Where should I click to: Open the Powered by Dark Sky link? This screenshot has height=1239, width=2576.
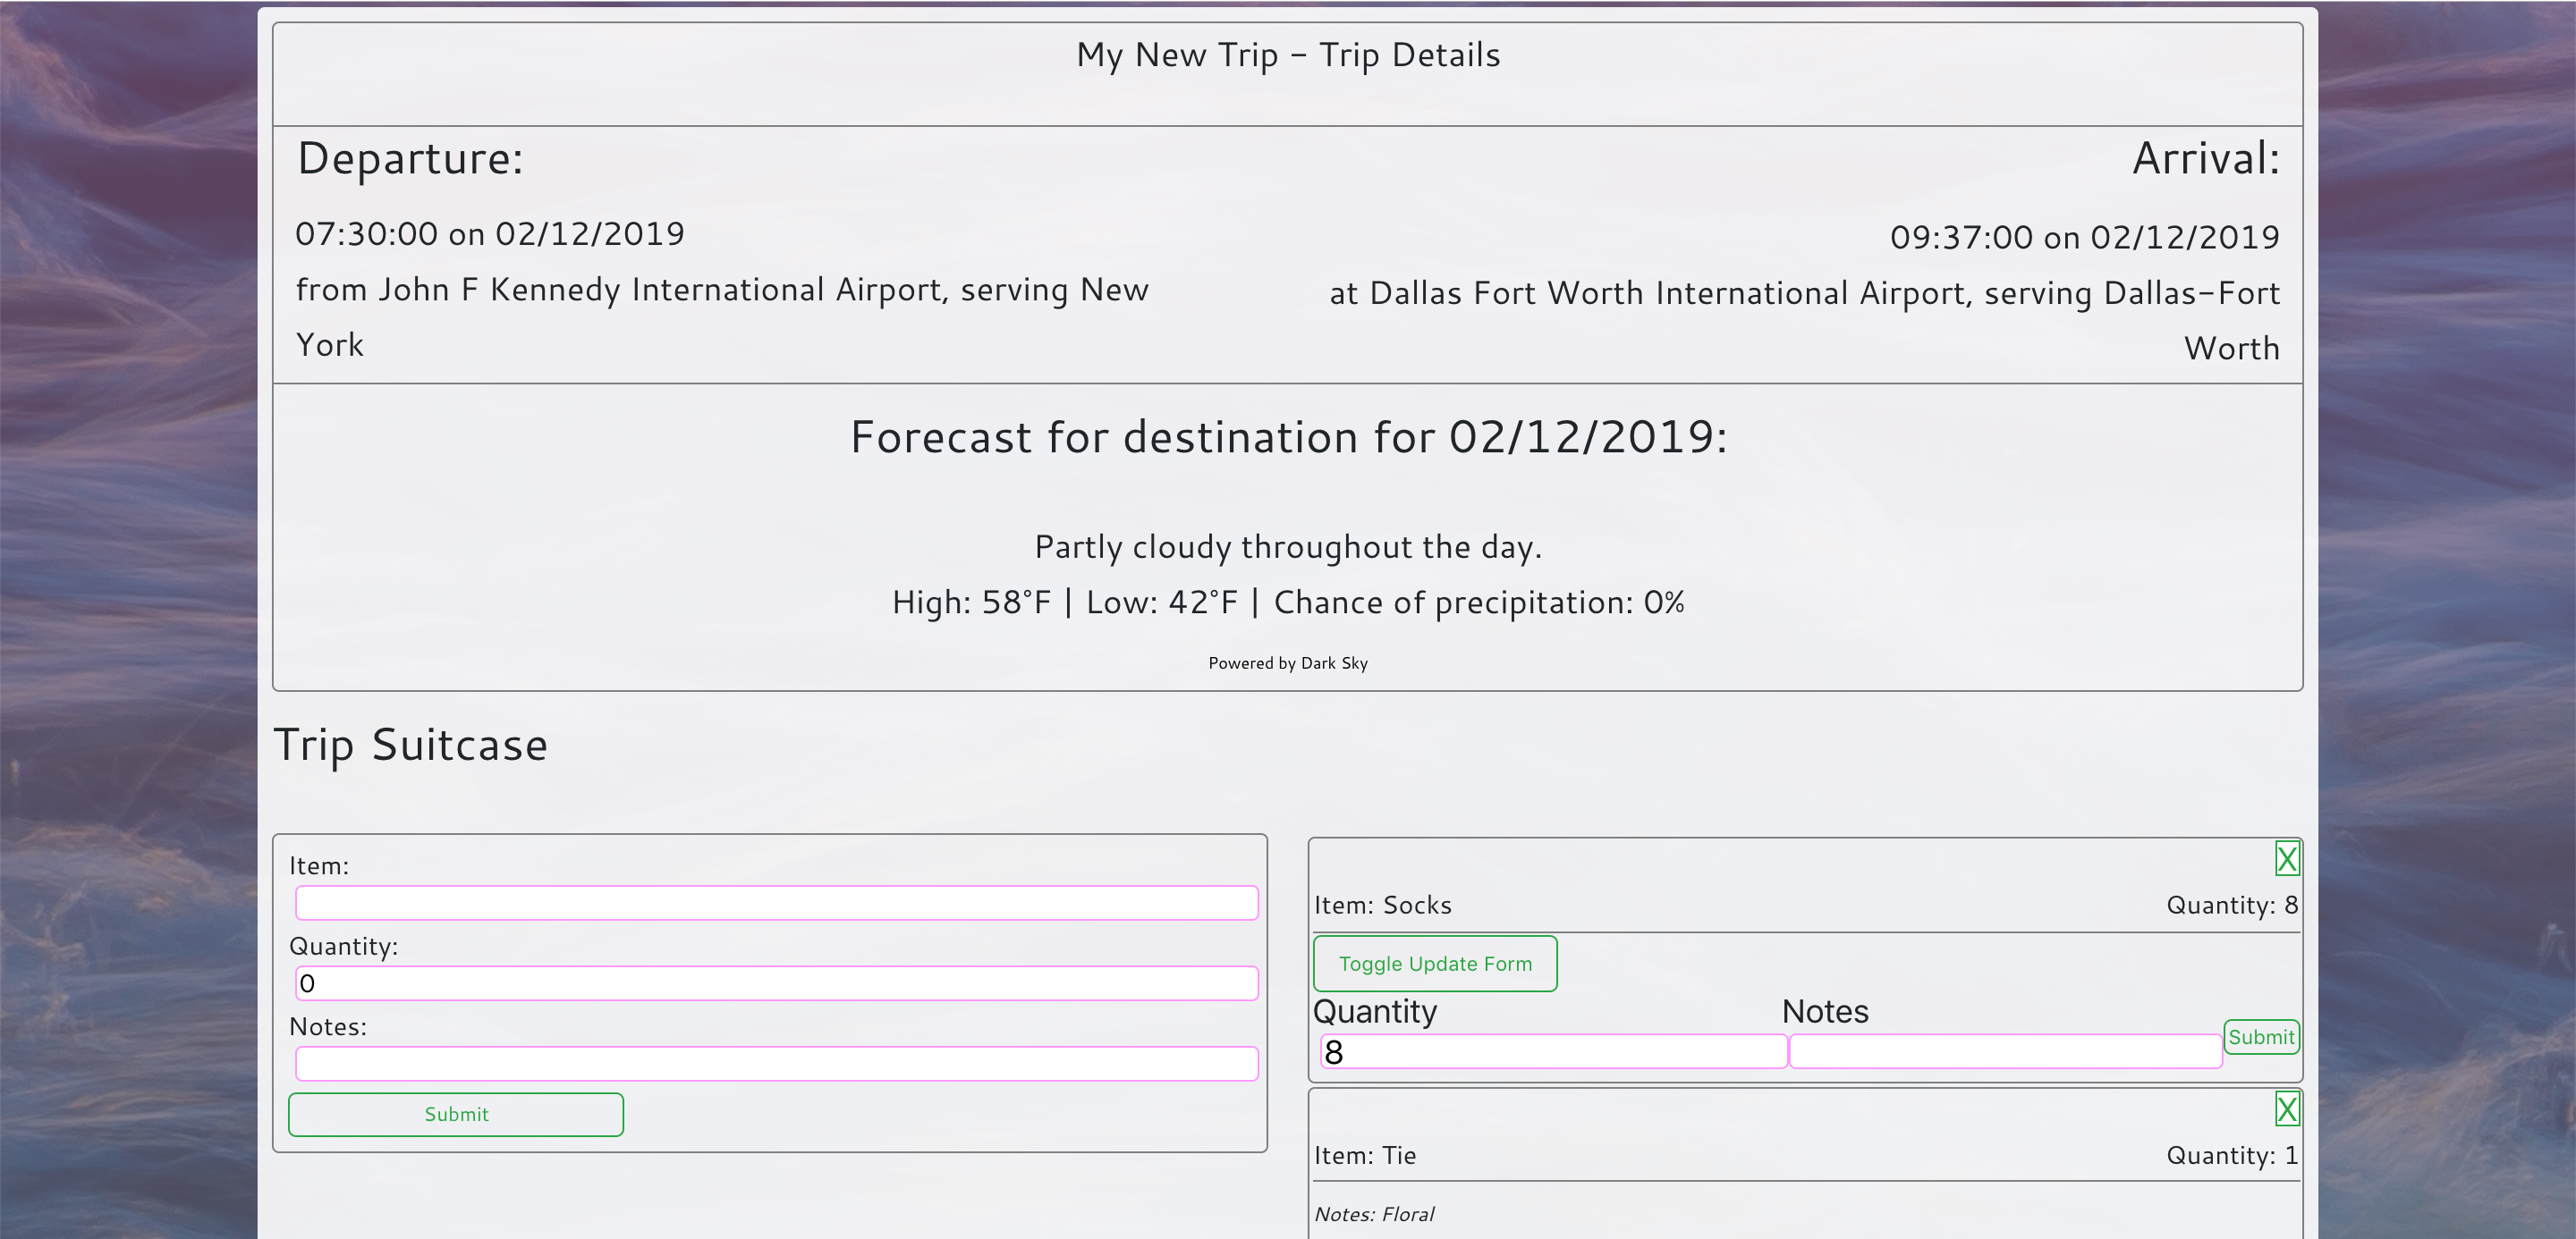1287,663
